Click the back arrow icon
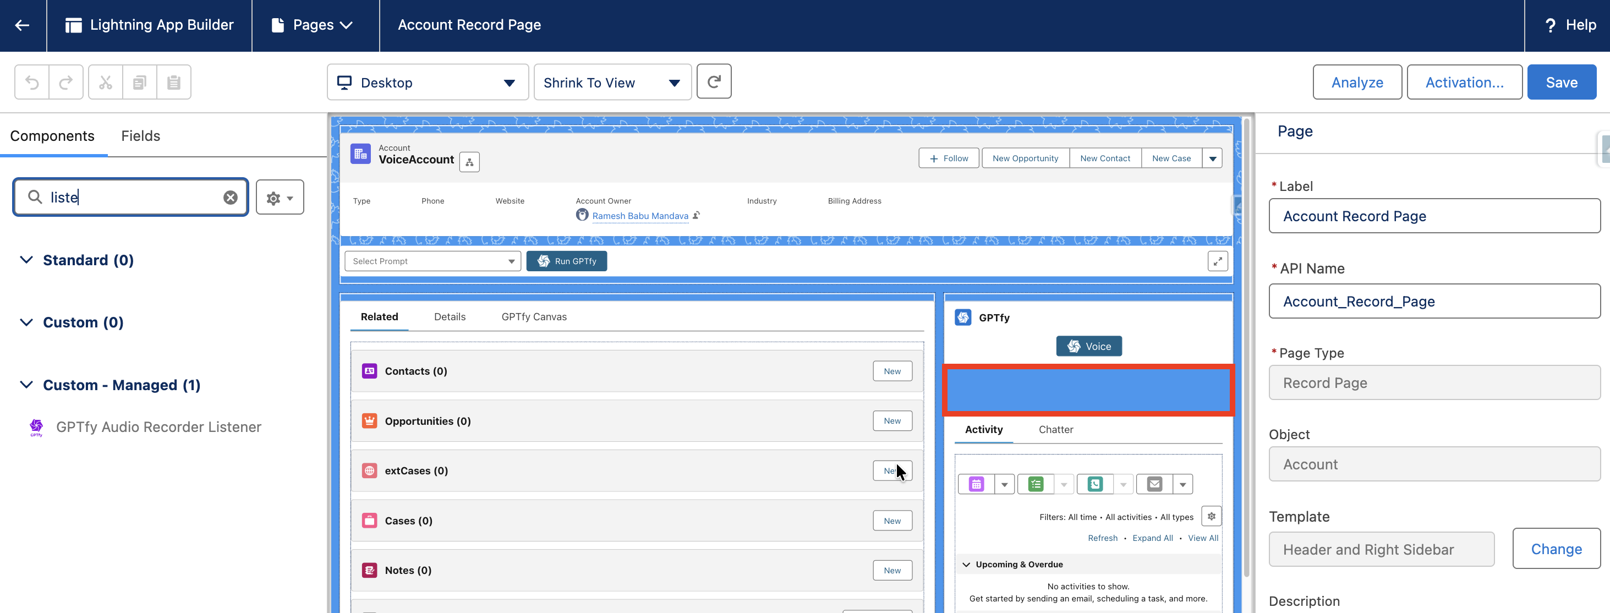Image resolution: width=1610 pixels, height=613 pixels. pos(23,25)
